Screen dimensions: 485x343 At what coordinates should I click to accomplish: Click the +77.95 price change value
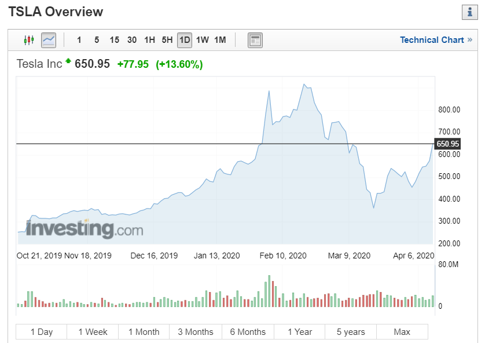[x=133, y=64]
